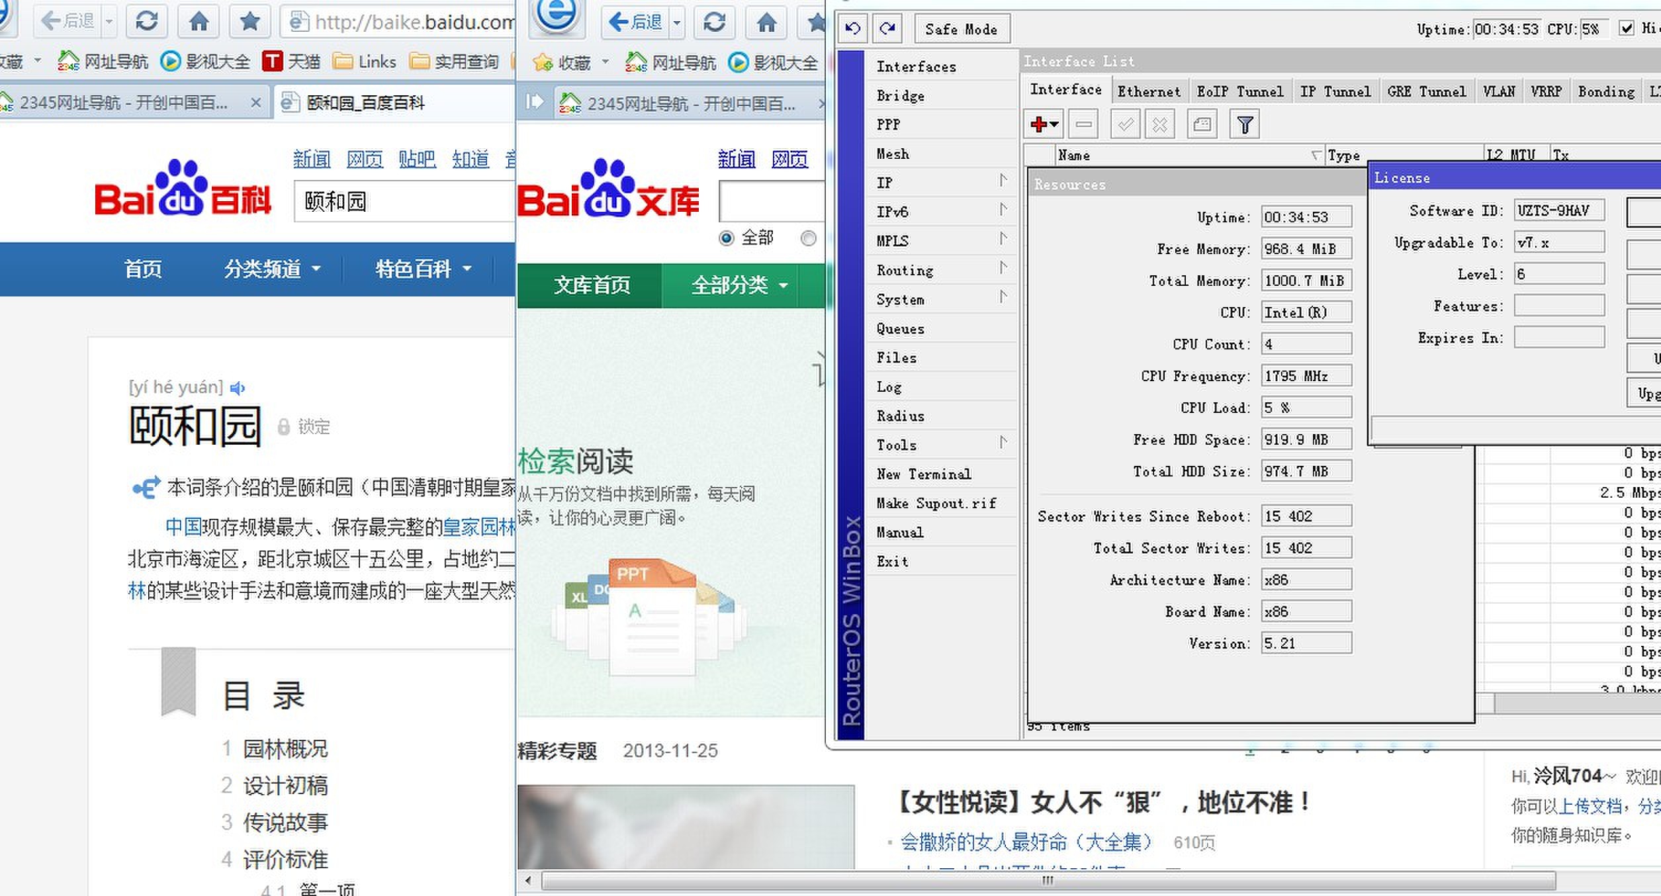Switch to the Ethernet tab

click(x=1149, y=91)
